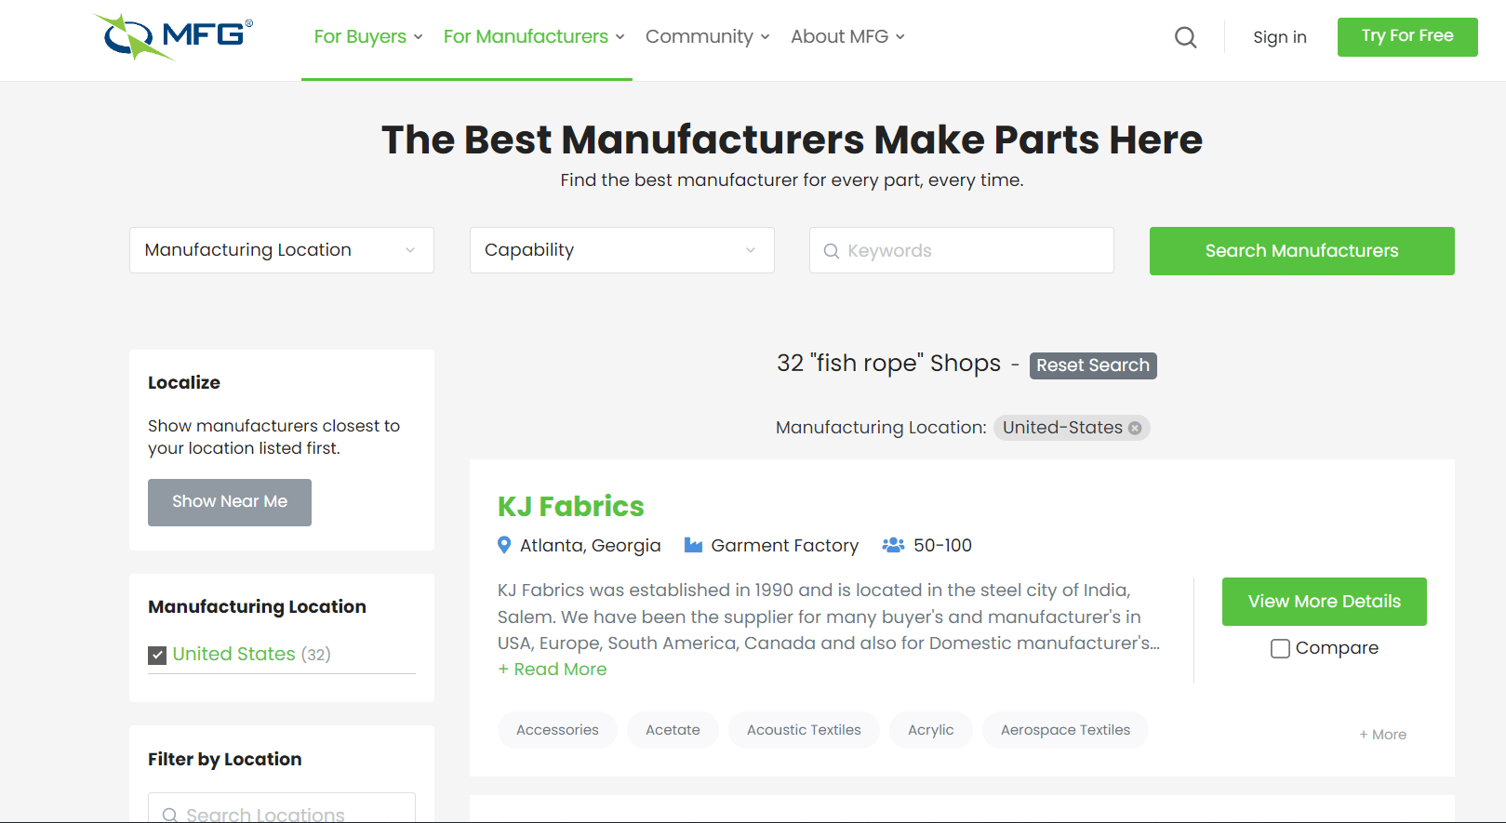Click Show Near Me button
The width and height of the screenshot is (1506, 823).
(x=230, y=502)
